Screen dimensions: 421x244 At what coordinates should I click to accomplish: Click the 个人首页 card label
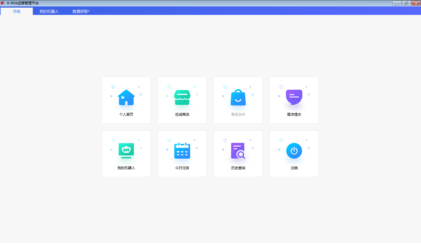click(126, 114)
